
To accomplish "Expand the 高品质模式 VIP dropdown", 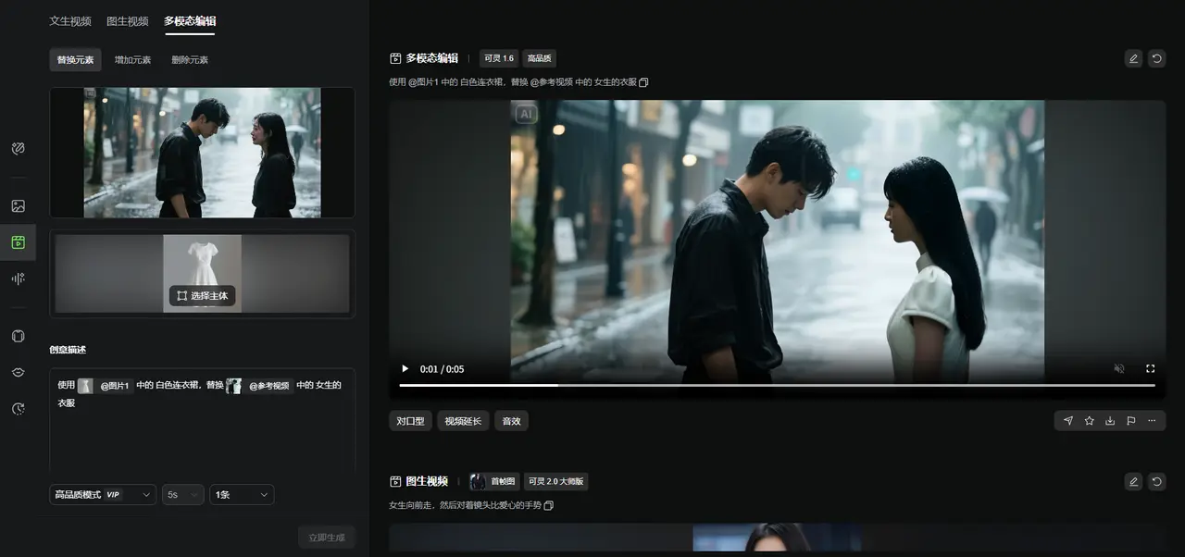I will pos(102,495).
